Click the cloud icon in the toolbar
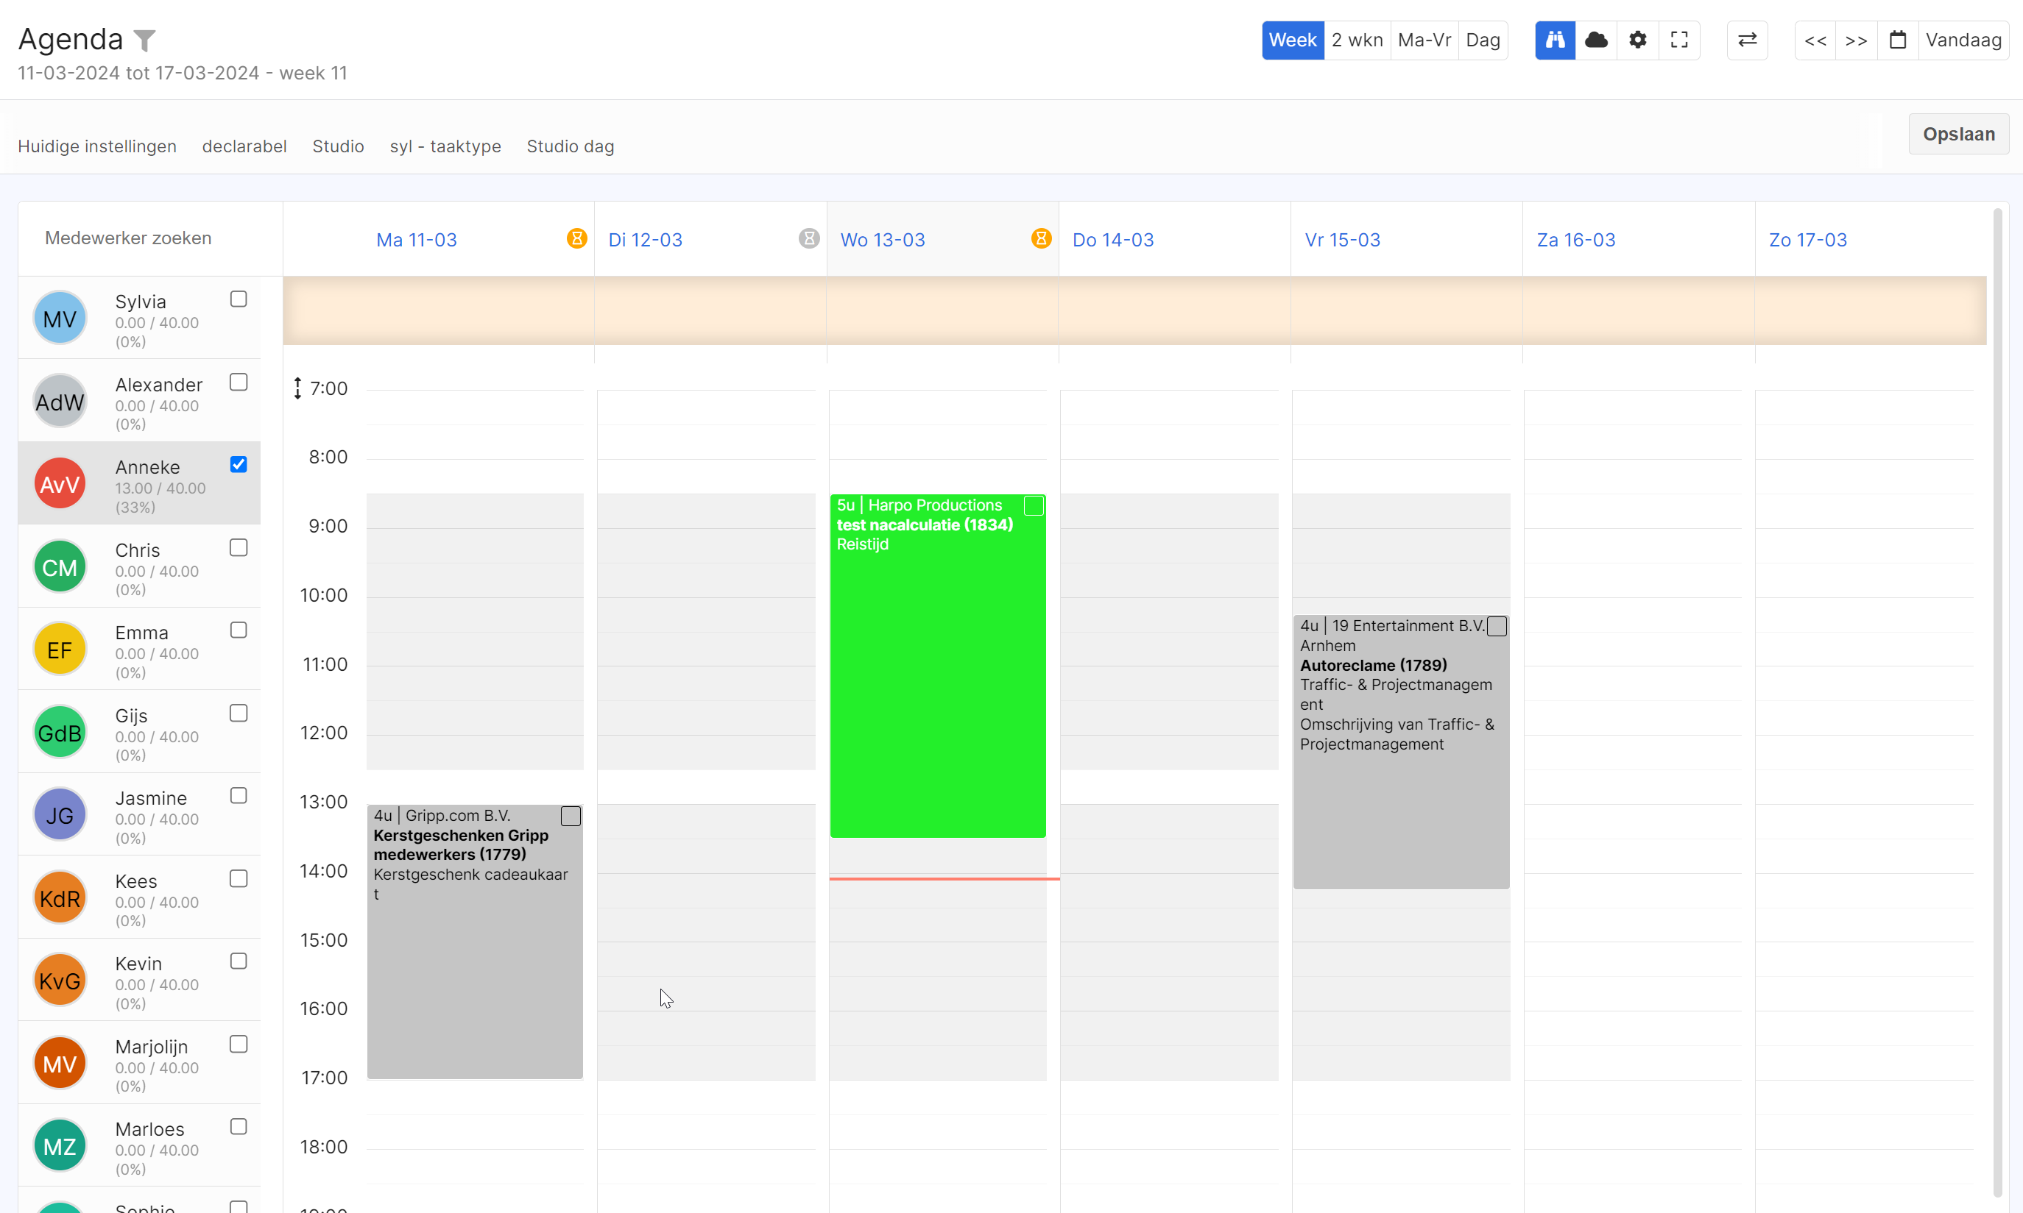This screenshot has height=1213, width=2023. coord(1596,40)
